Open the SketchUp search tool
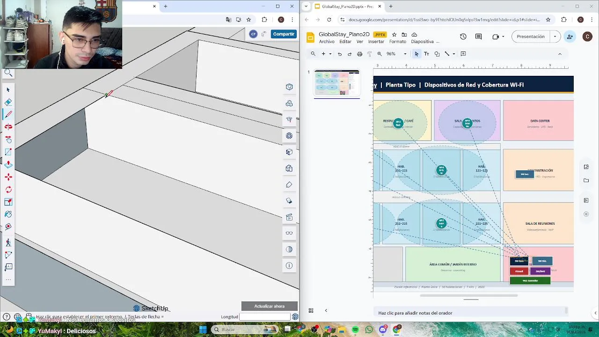Viewport: 599px width, 337px height. [8, 73]
